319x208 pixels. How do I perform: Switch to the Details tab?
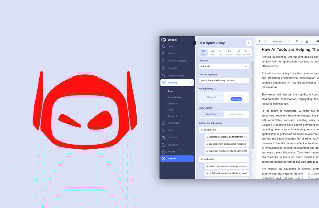(x=203, y=52)
